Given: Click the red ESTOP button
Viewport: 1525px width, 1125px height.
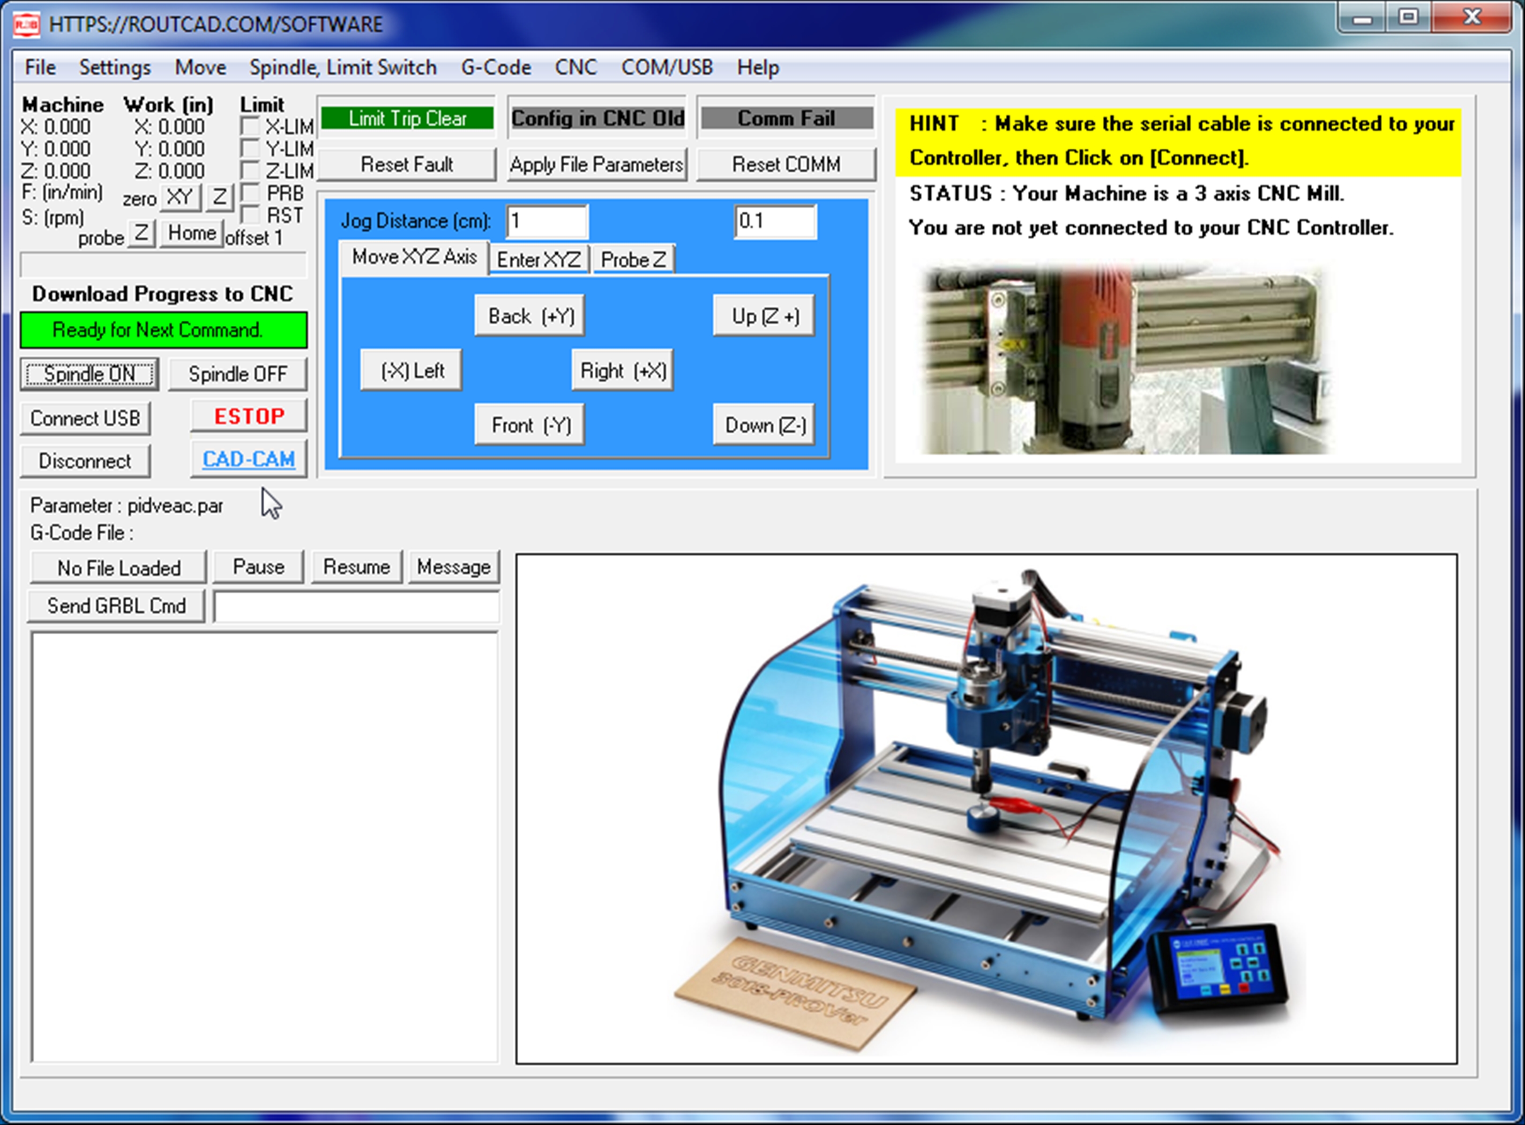Looking at the screenshot, I should click(249, 416).
